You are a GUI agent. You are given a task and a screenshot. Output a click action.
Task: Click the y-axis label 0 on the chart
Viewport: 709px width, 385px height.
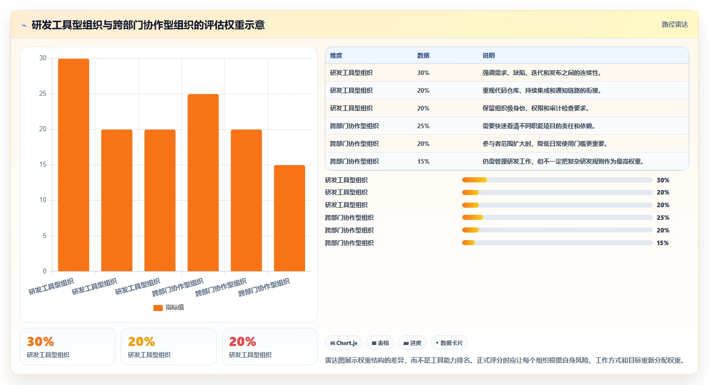pyautogui.click(x=44, y=271)
